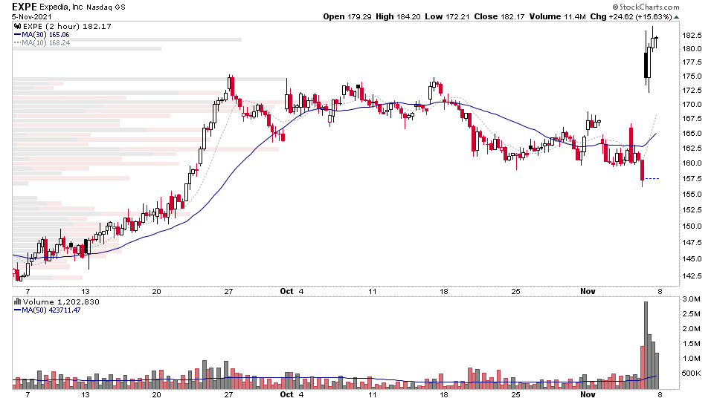Click the Volume 11.4M value in header
The height and width of the screenshot is (401, 714).
tap(557, 16)
